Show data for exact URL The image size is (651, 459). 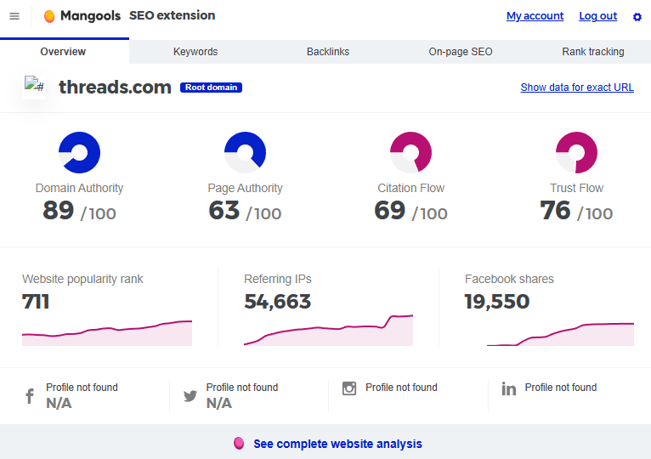577,88
